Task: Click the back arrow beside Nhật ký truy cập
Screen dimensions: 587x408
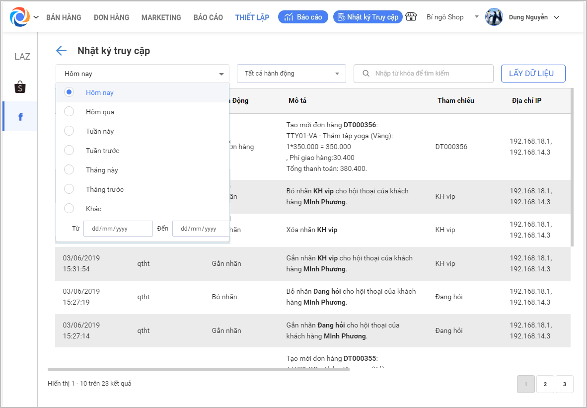Action: click(x=61, y=51)
